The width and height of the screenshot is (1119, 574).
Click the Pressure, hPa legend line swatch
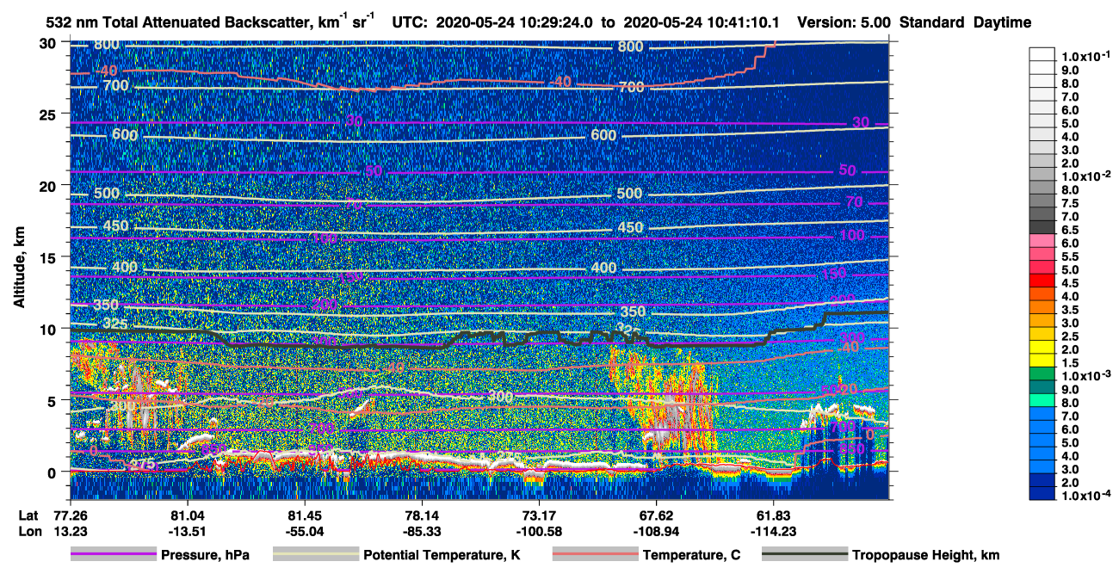(114, 555)
